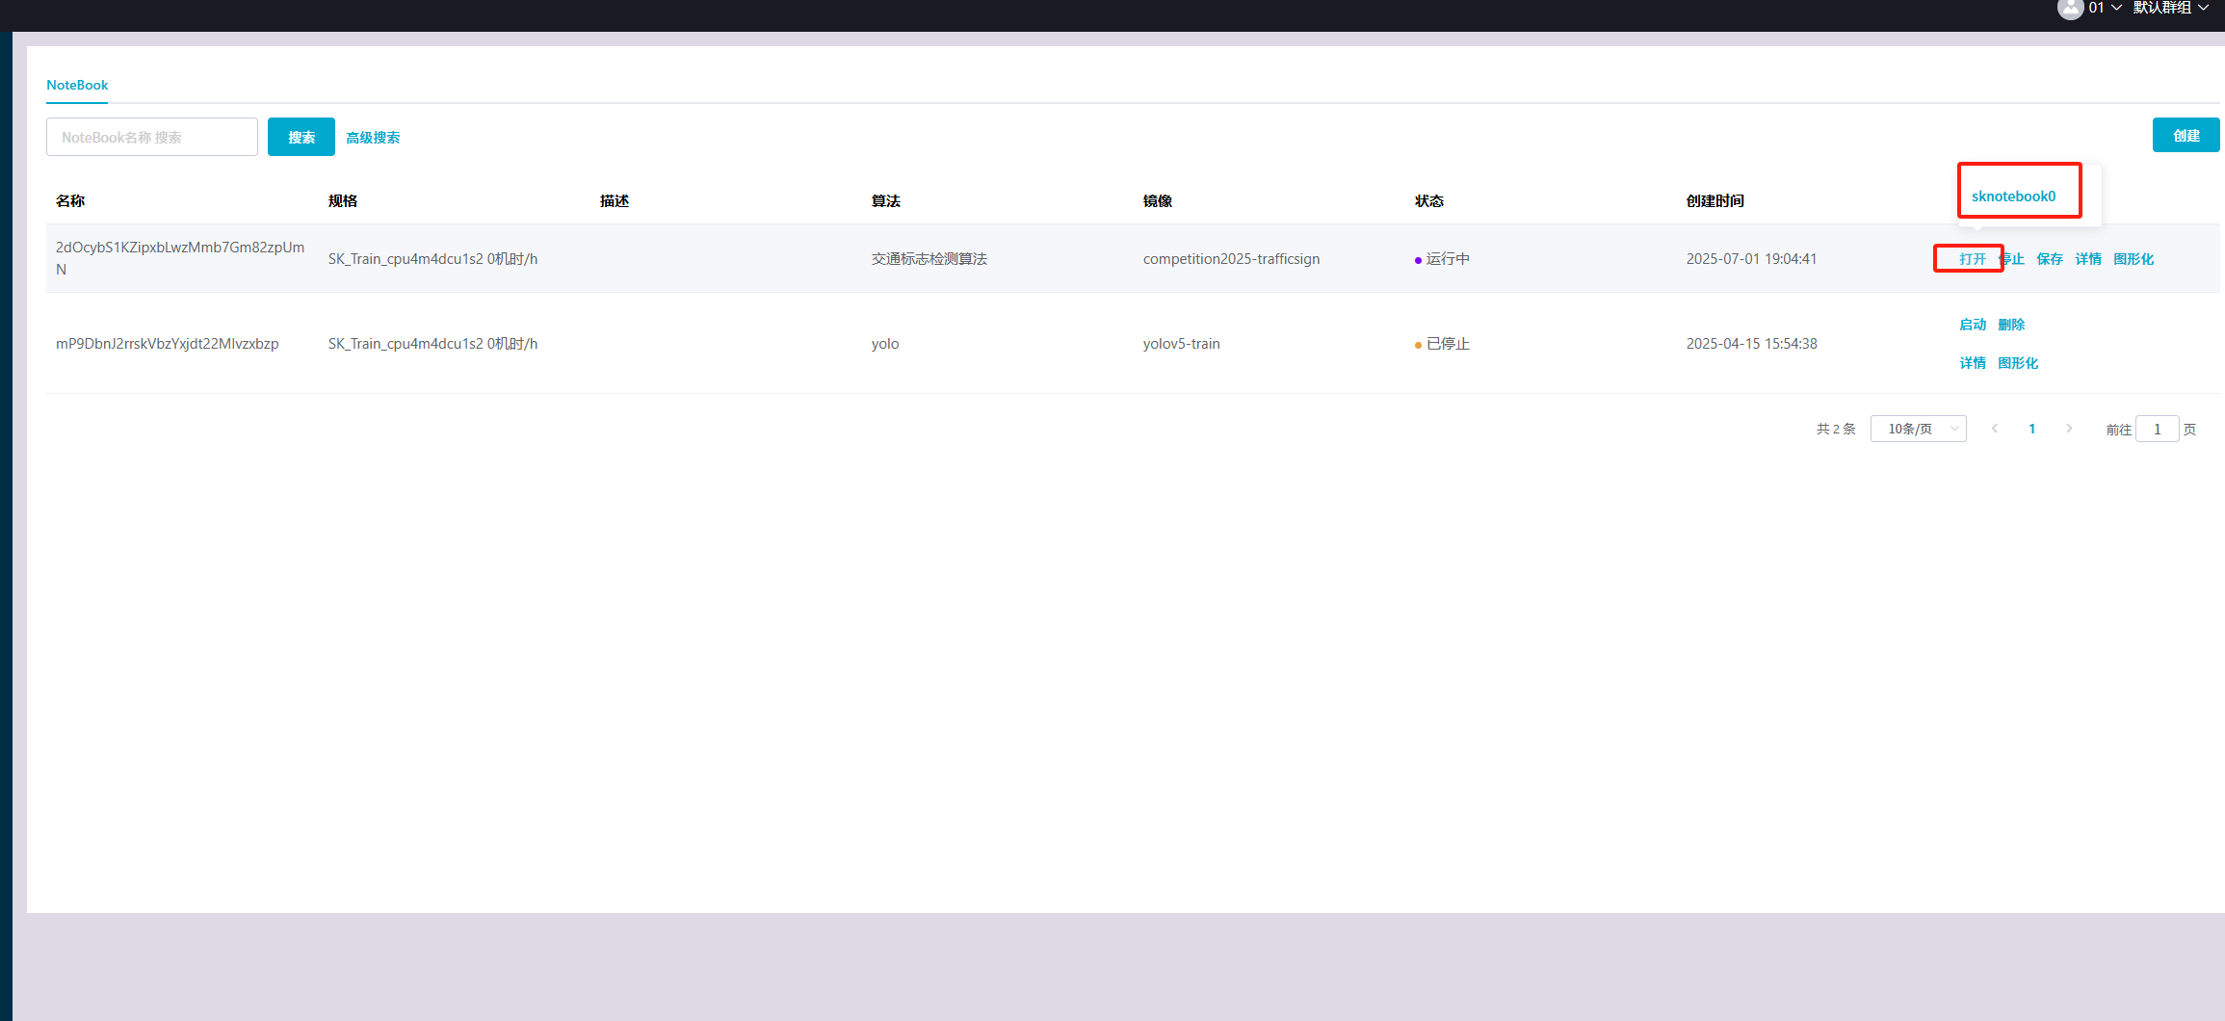The image size is (2225, 1021).
Task: Expand the 10条/页 page size dropdown
Action: coord(1918,429)
